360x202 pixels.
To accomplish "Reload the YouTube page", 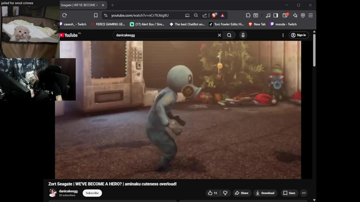I will (65, 15).
